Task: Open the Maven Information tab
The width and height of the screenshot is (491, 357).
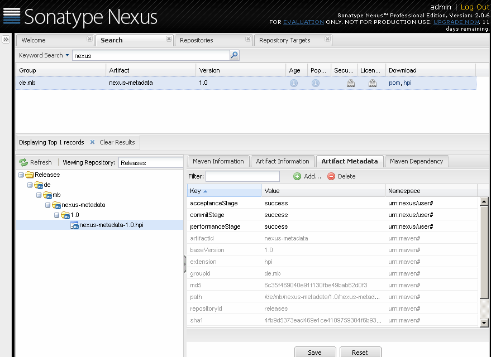Action: coord(218,161)
